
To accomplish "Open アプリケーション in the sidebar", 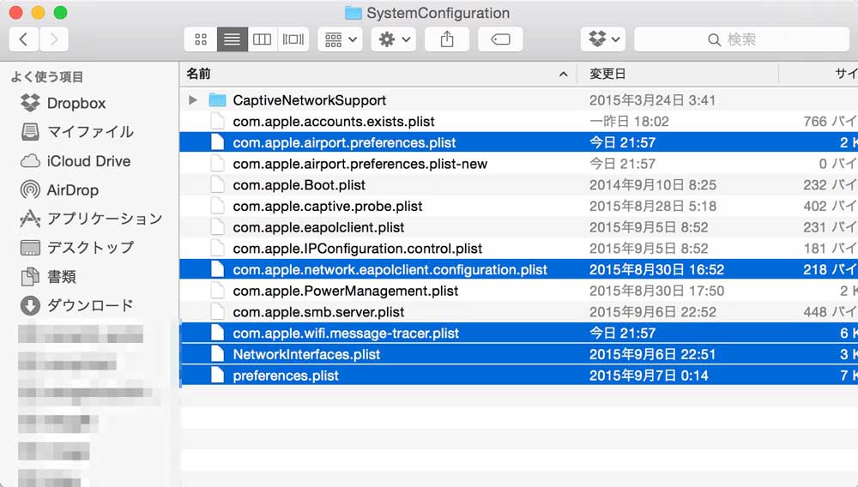I will coord(91,219).
